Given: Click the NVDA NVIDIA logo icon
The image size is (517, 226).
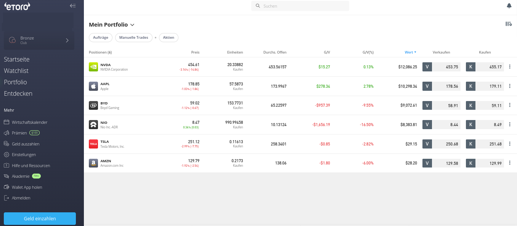Looking at the screenshot, I should pos(93,67).
